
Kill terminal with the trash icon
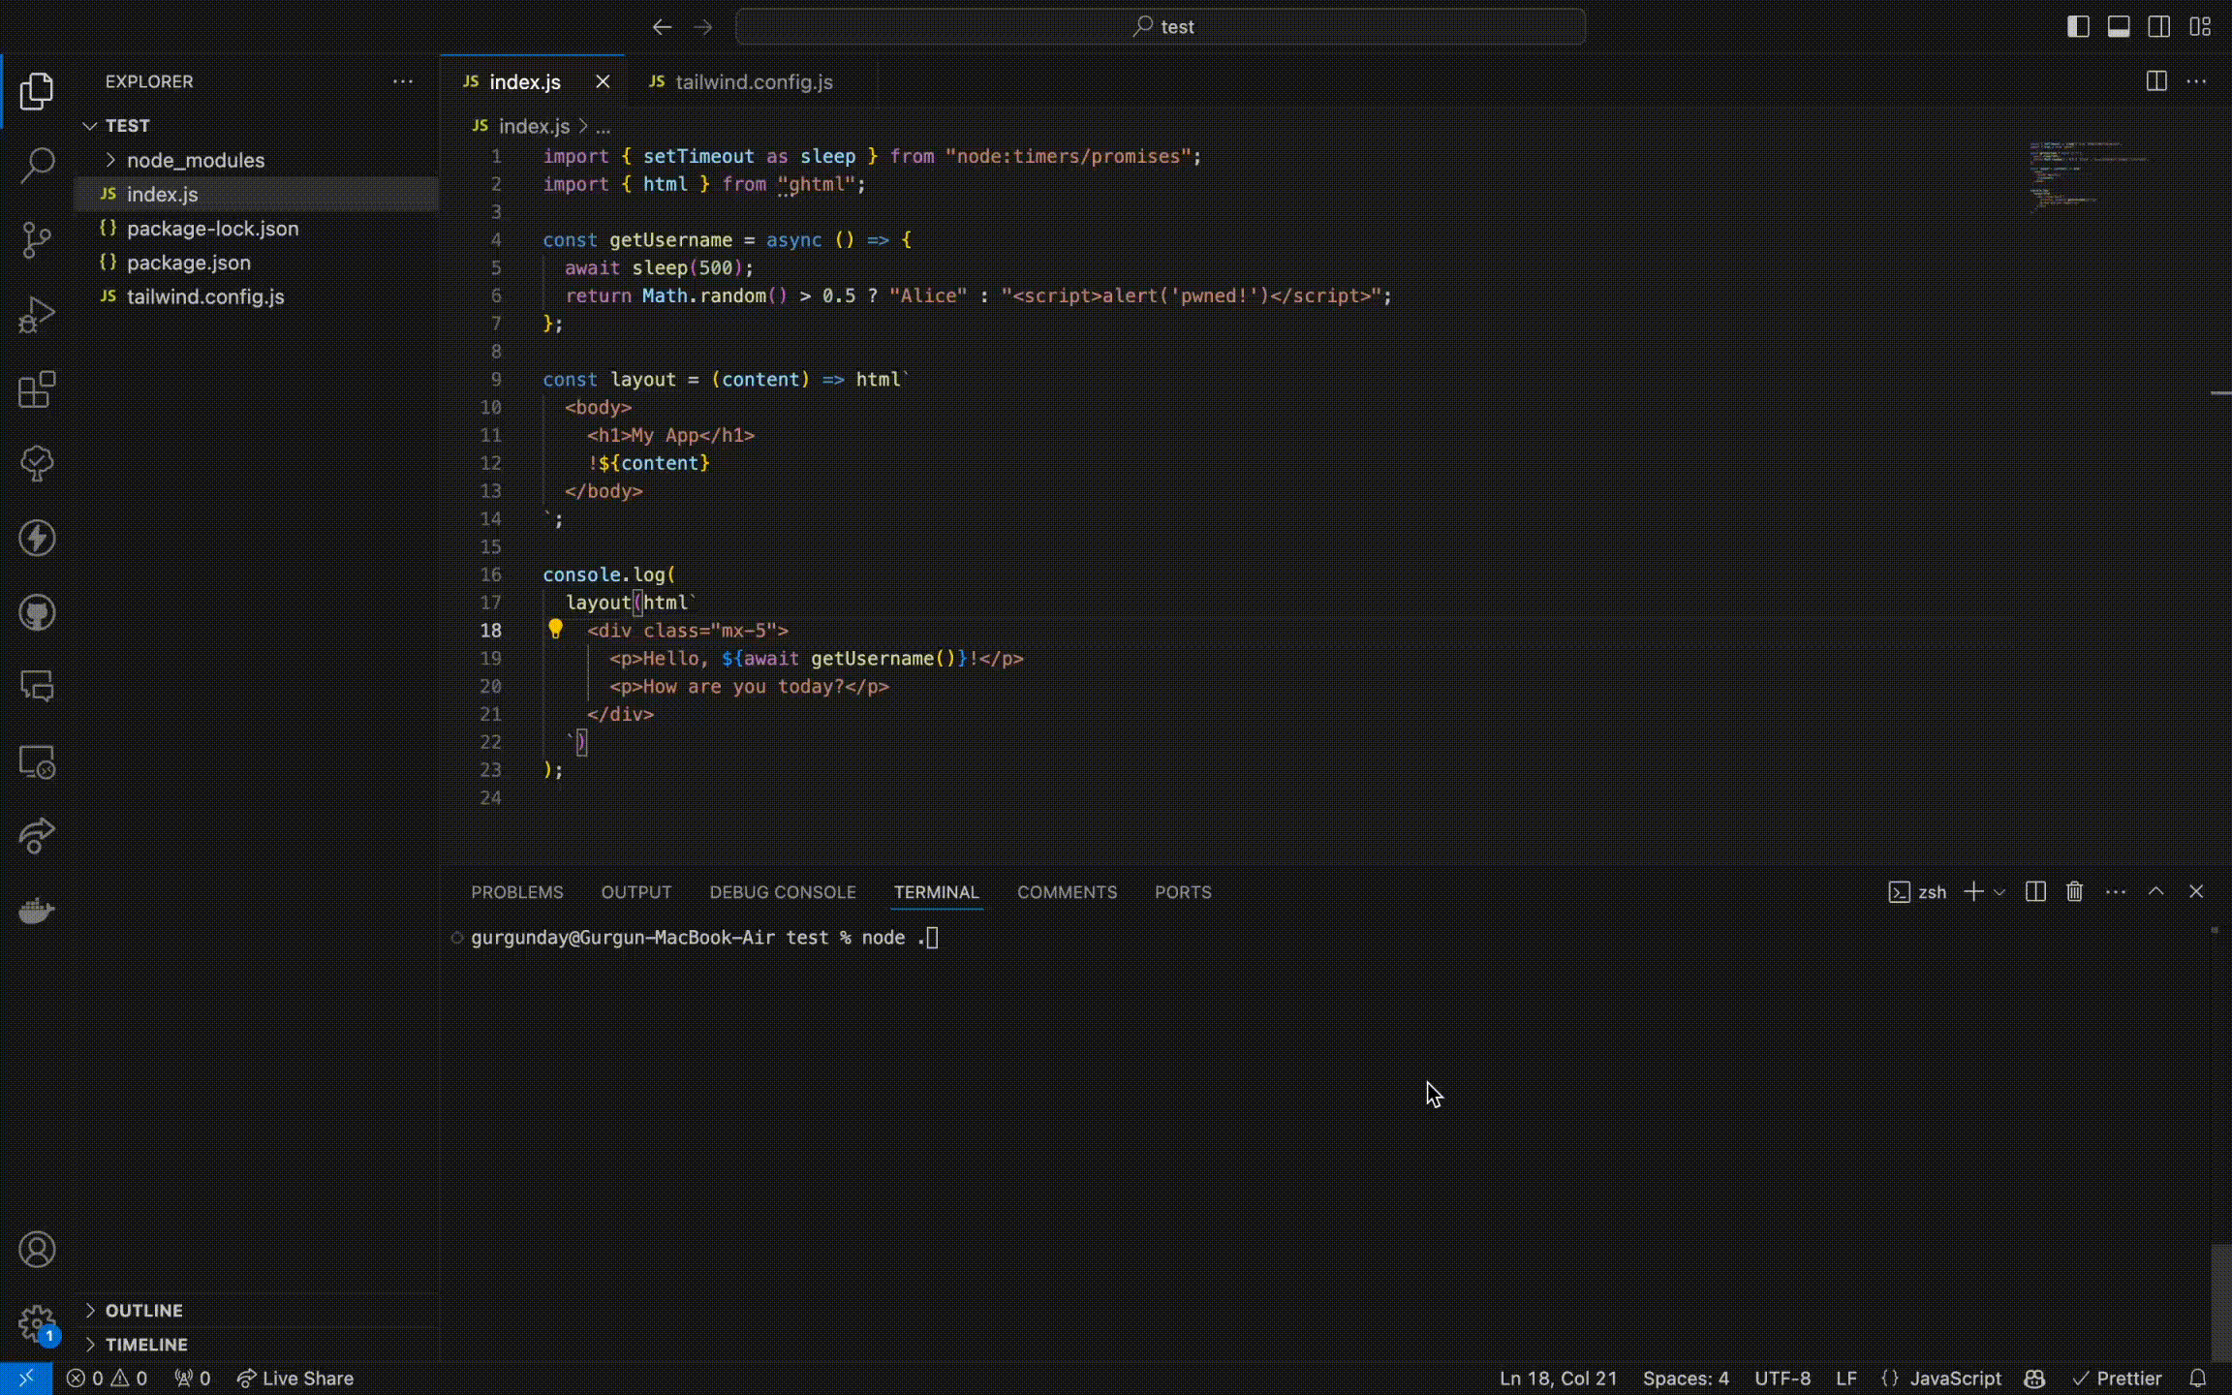(2074, 891)
